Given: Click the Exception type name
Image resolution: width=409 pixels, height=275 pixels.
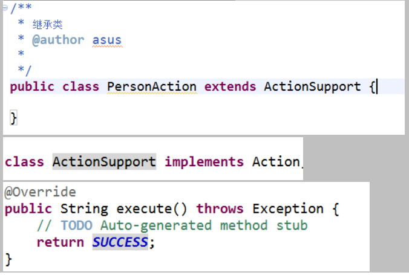Looking at the screenshot, I should tap(288, 209).
